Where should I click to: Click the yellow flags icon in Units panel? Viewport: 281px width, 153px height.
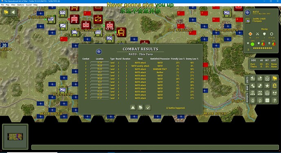tap(274, 79)
